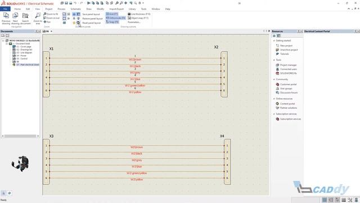
Task: Collapse the 1 - Document book node
Action: click(x=7, y=43)
